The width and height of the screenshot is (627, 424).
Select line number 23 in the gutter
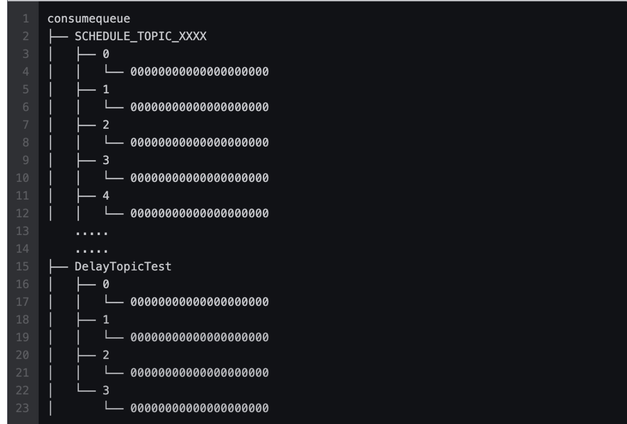[x=23, y=408]
